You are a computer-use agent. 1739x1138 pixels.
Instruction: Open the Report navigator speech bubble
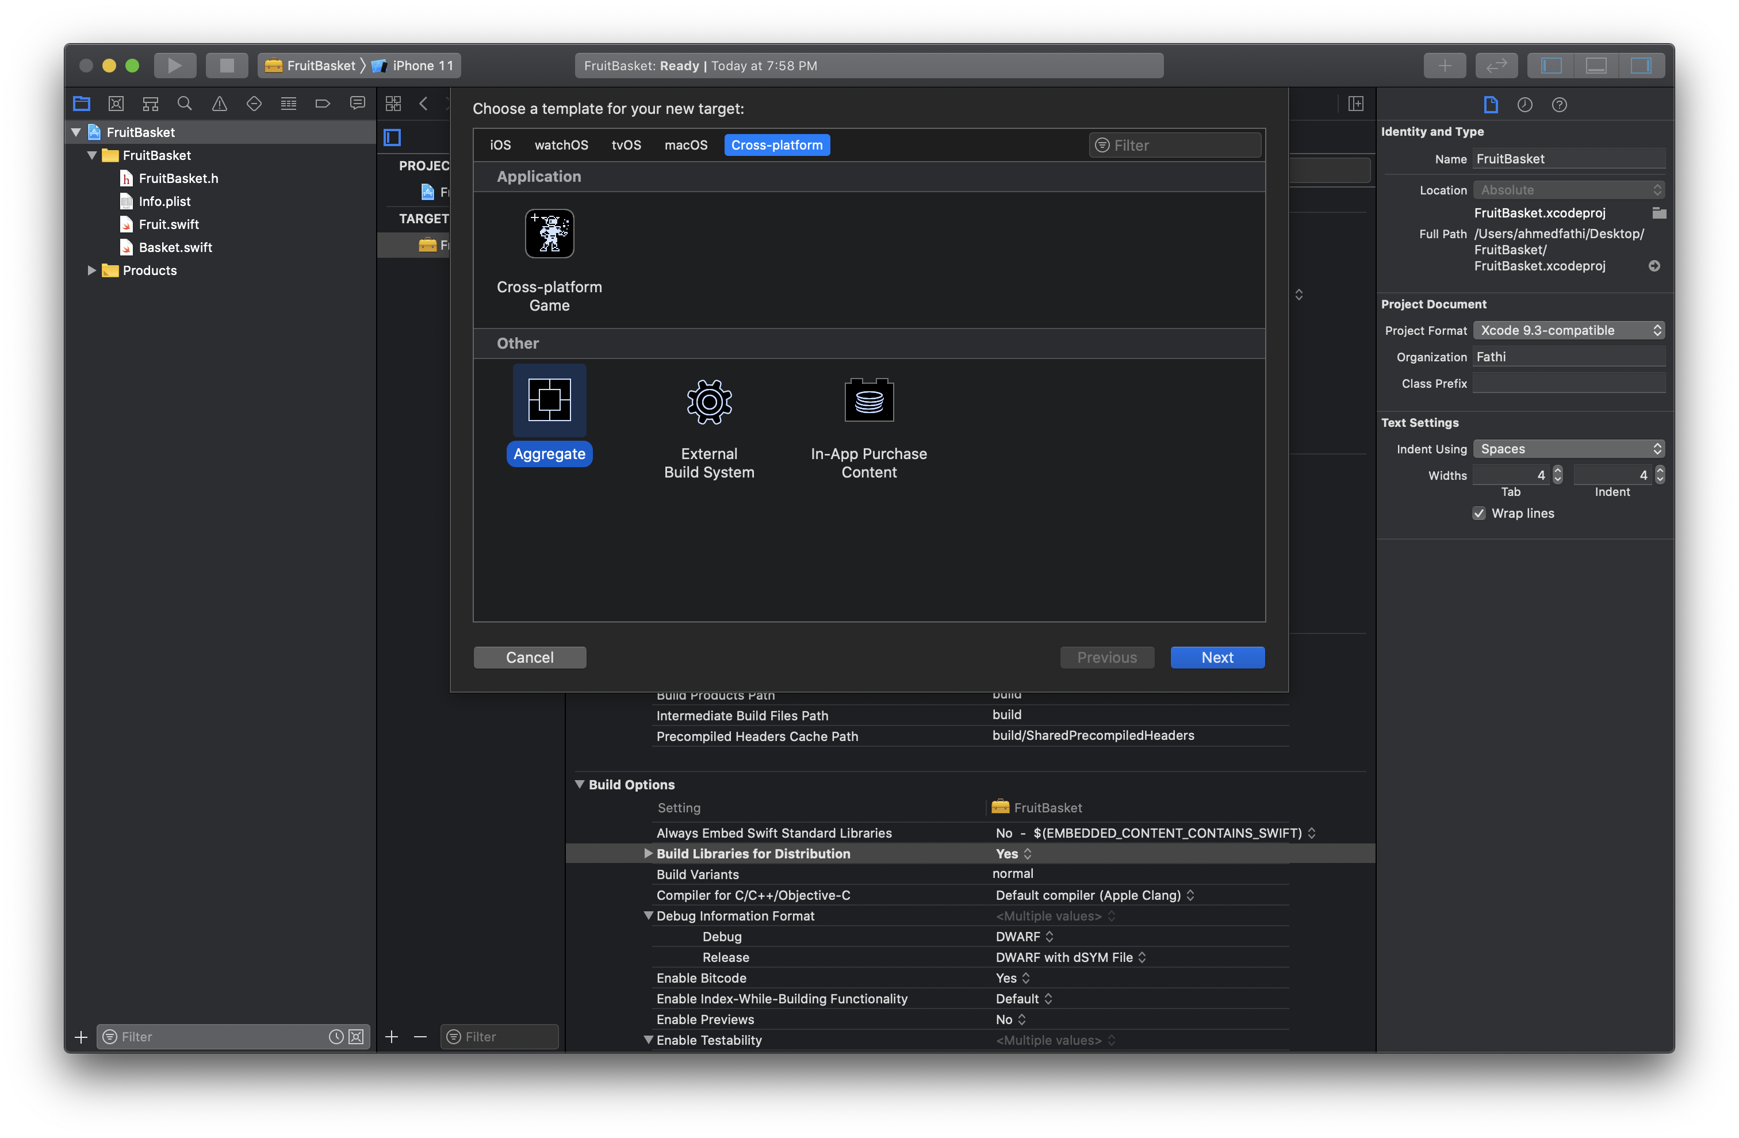(357, 104)
